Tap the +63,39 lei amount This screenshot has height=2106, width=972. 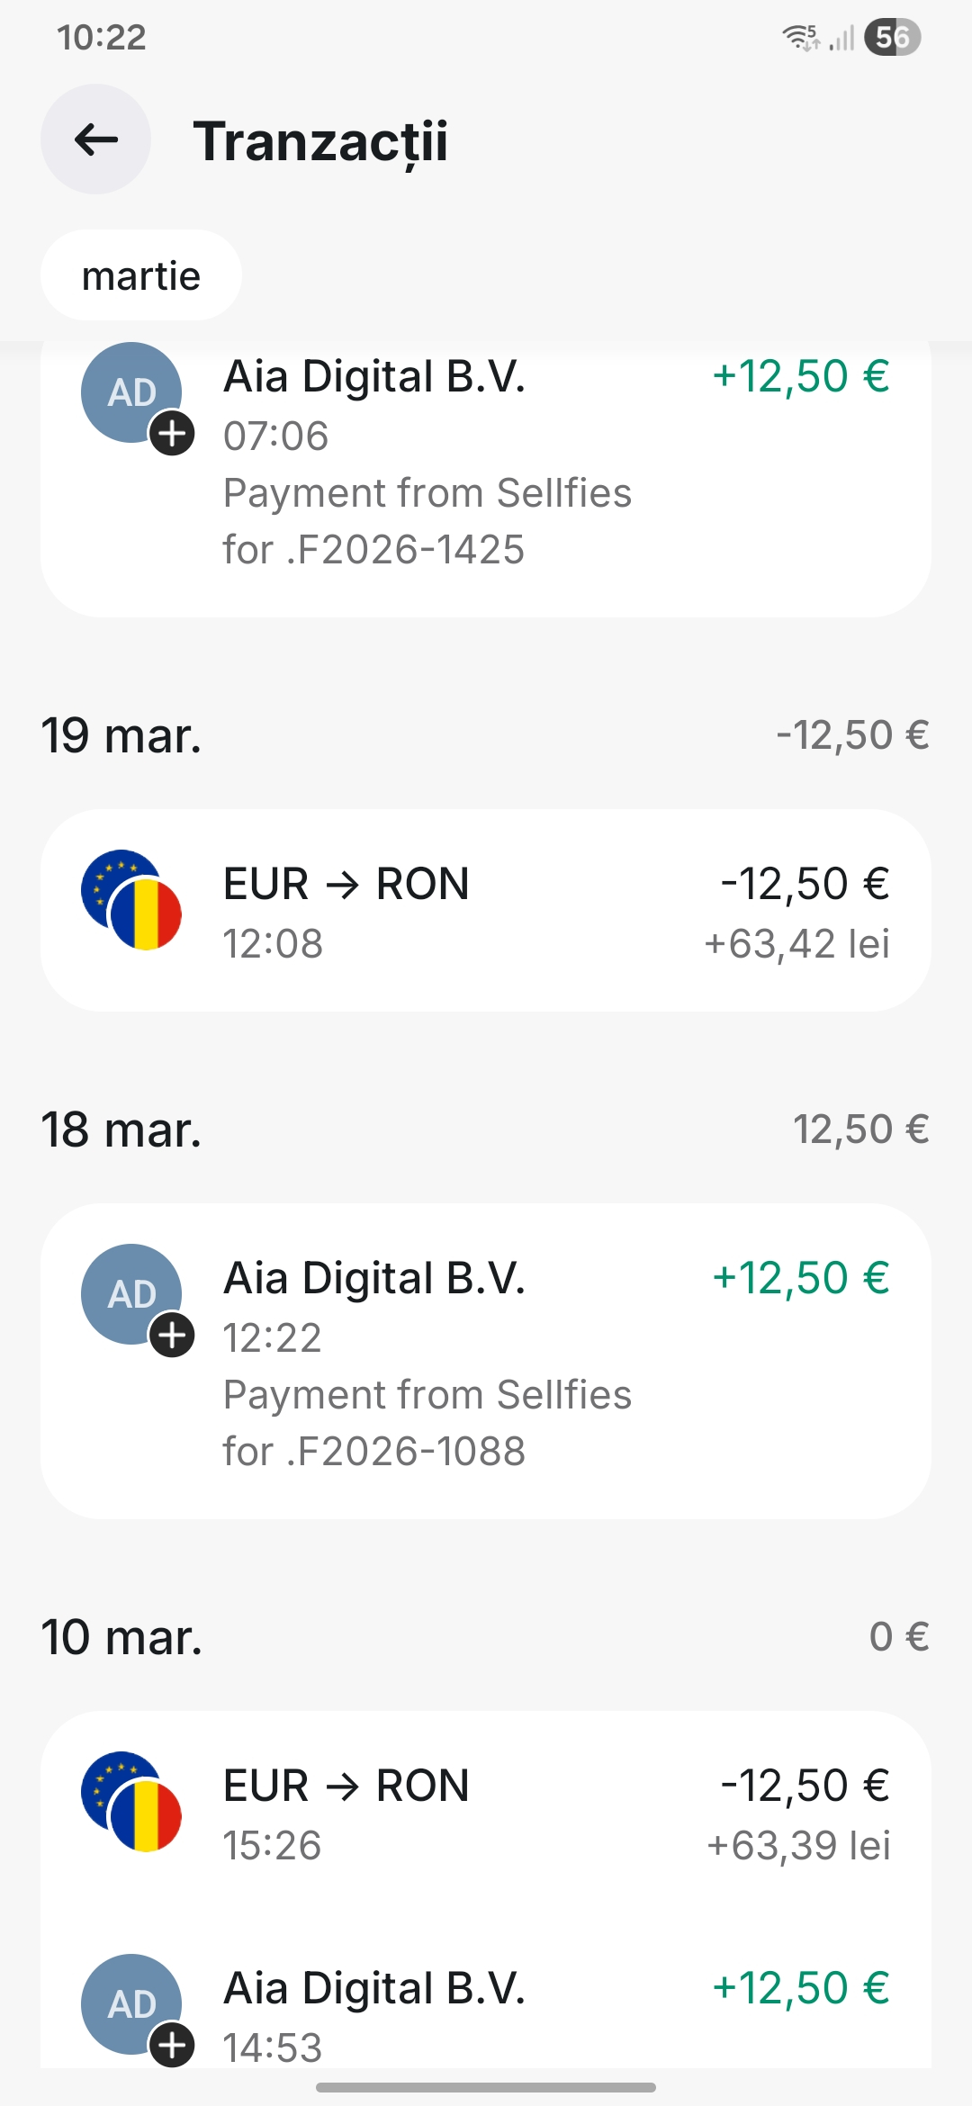pos(799,1846)
